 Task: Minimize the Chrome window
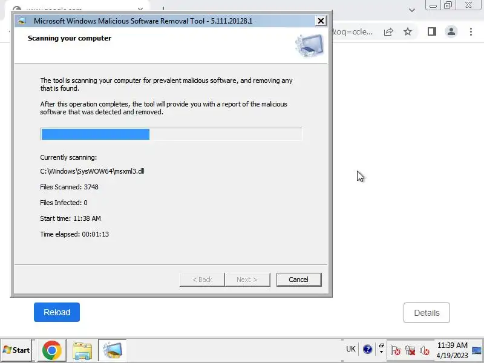[x=433, y=5]
